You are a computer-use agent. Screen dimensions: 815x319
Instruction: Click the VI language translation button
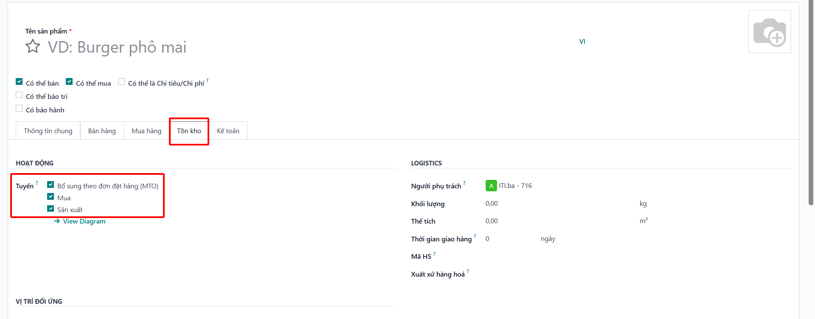(x=582, y=41)
